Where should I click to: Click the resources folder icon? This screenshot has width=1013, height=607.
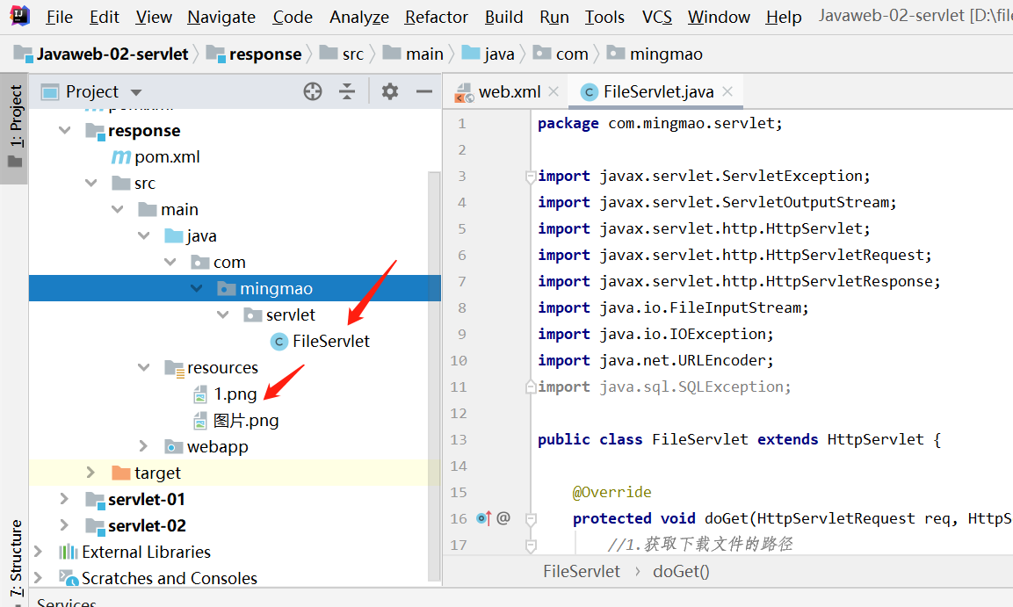coord(175,368)
